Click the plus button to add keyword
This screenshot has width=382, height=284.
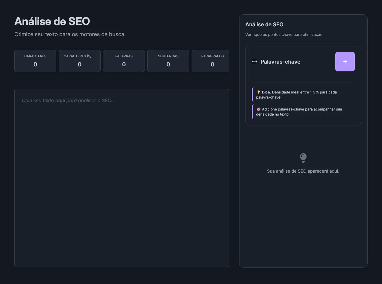pyautogui.click(x=345, y=62)
